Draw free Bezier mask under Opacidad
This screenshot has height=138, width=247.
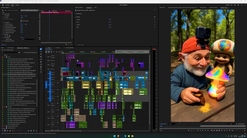coord(9,36)
